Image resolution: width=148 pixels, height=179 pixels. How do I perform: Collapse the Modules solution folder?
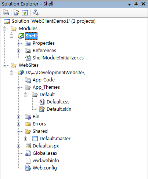coord(5,29)
